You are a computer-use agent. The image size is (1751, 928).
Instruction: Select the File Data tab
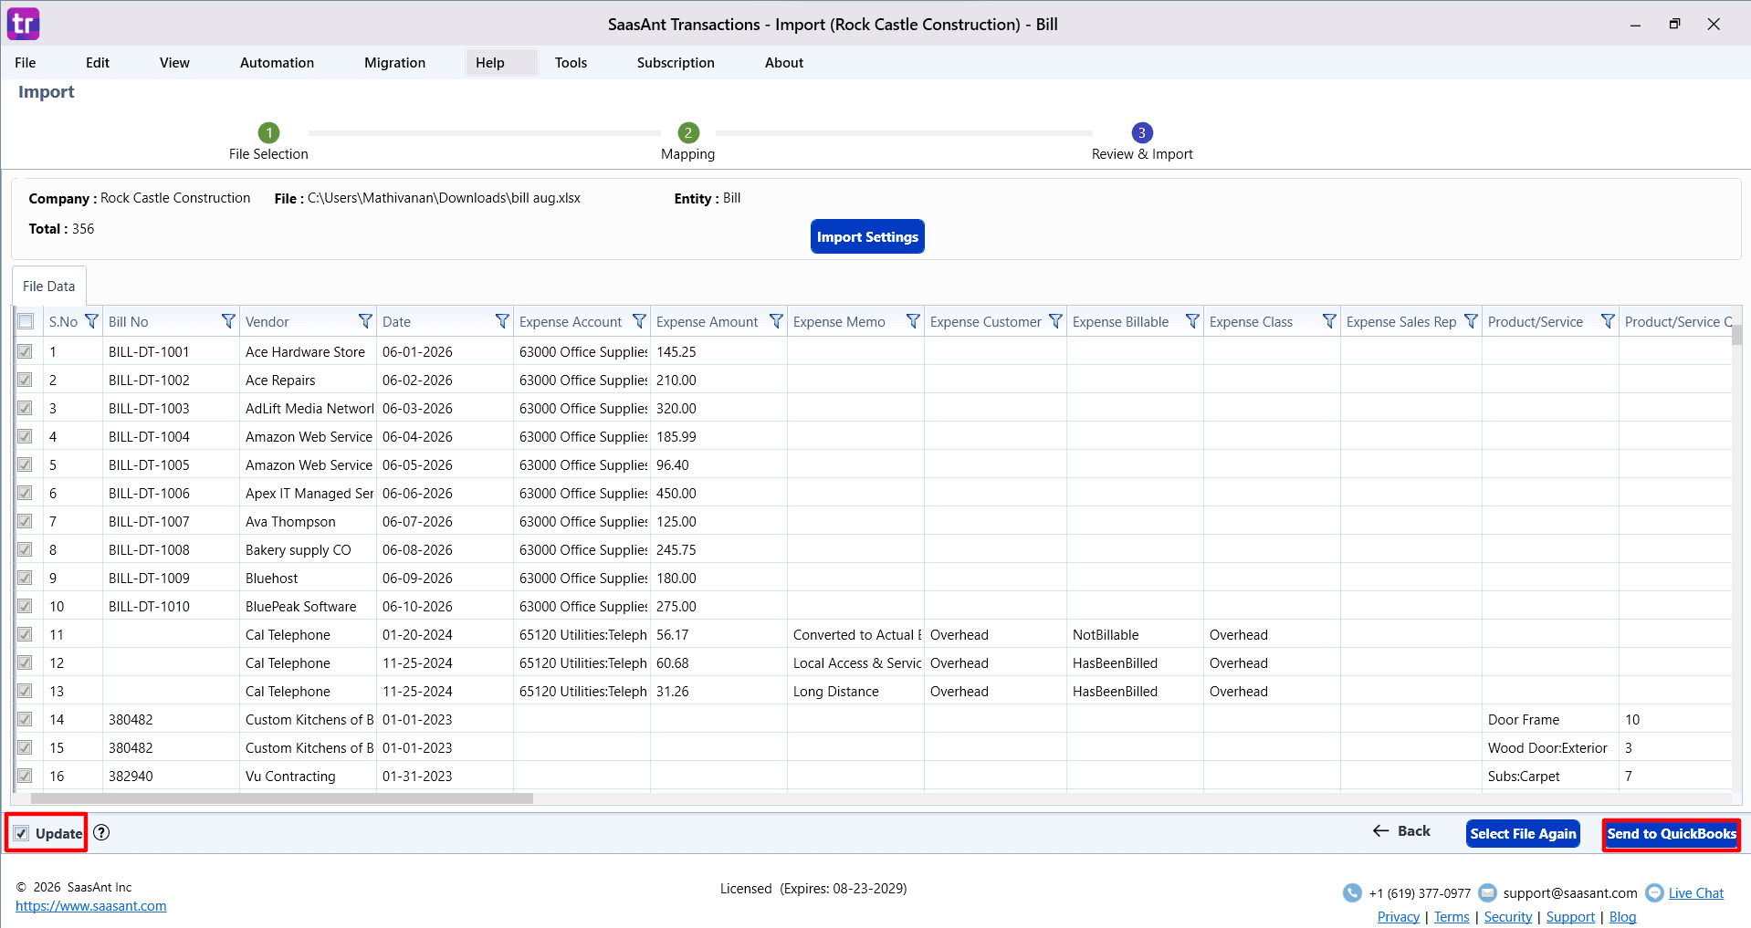click(49, 287)
